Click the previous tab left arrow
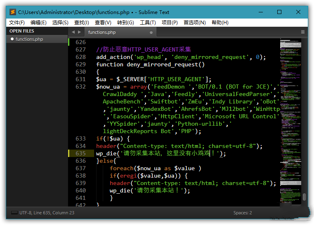 point(73,32)
